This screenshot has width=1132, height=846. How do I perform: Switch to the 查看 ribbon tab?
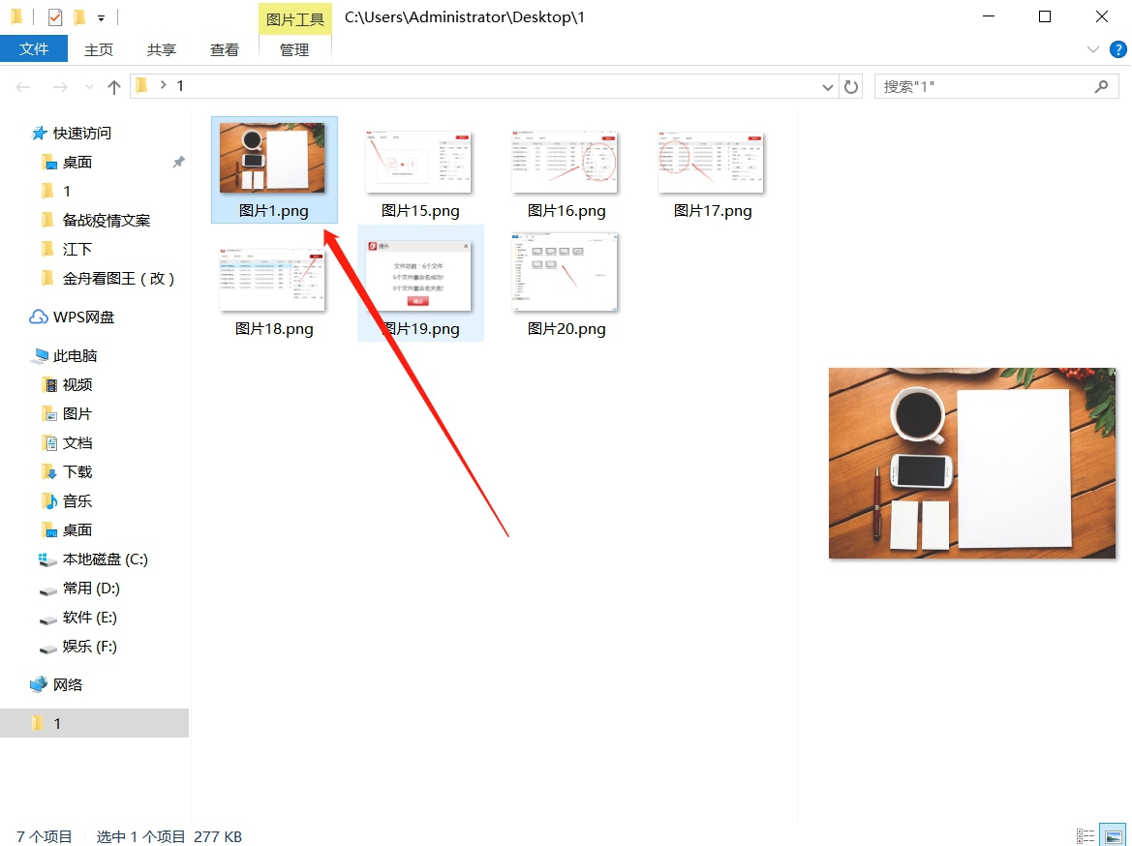(x=224, y=49)
